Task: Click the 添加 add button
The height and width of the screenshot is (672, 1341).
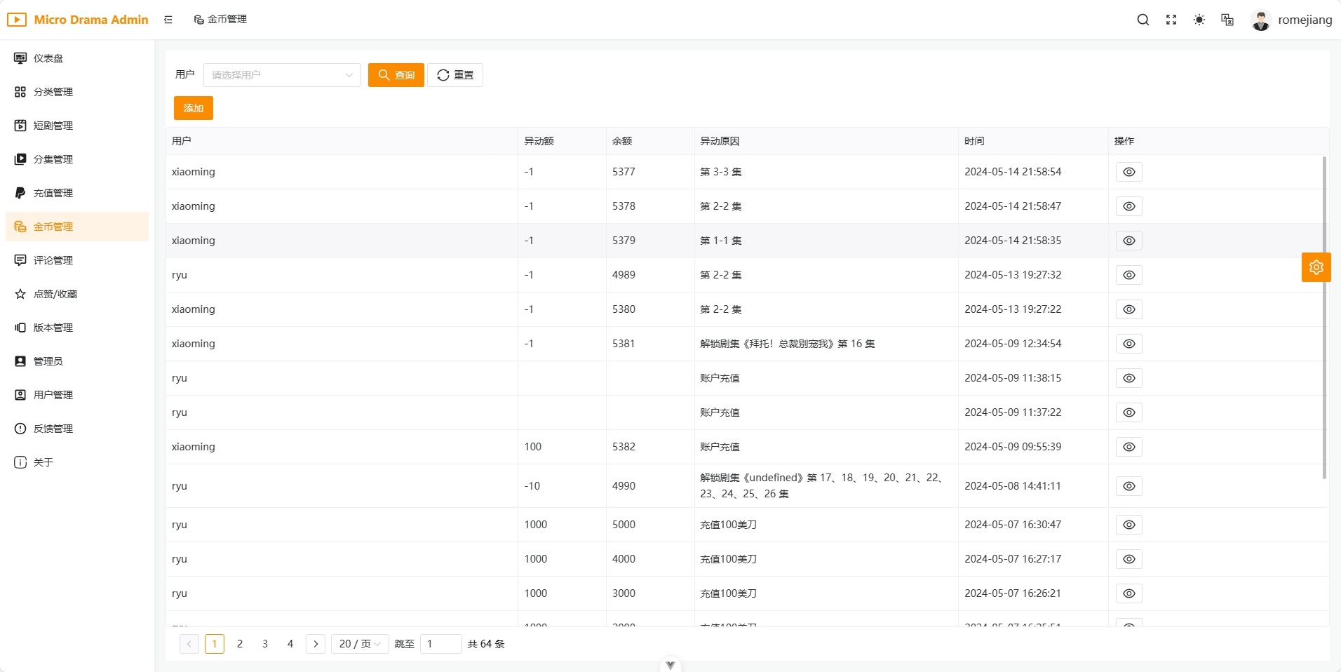Action: tap(194, 108)
